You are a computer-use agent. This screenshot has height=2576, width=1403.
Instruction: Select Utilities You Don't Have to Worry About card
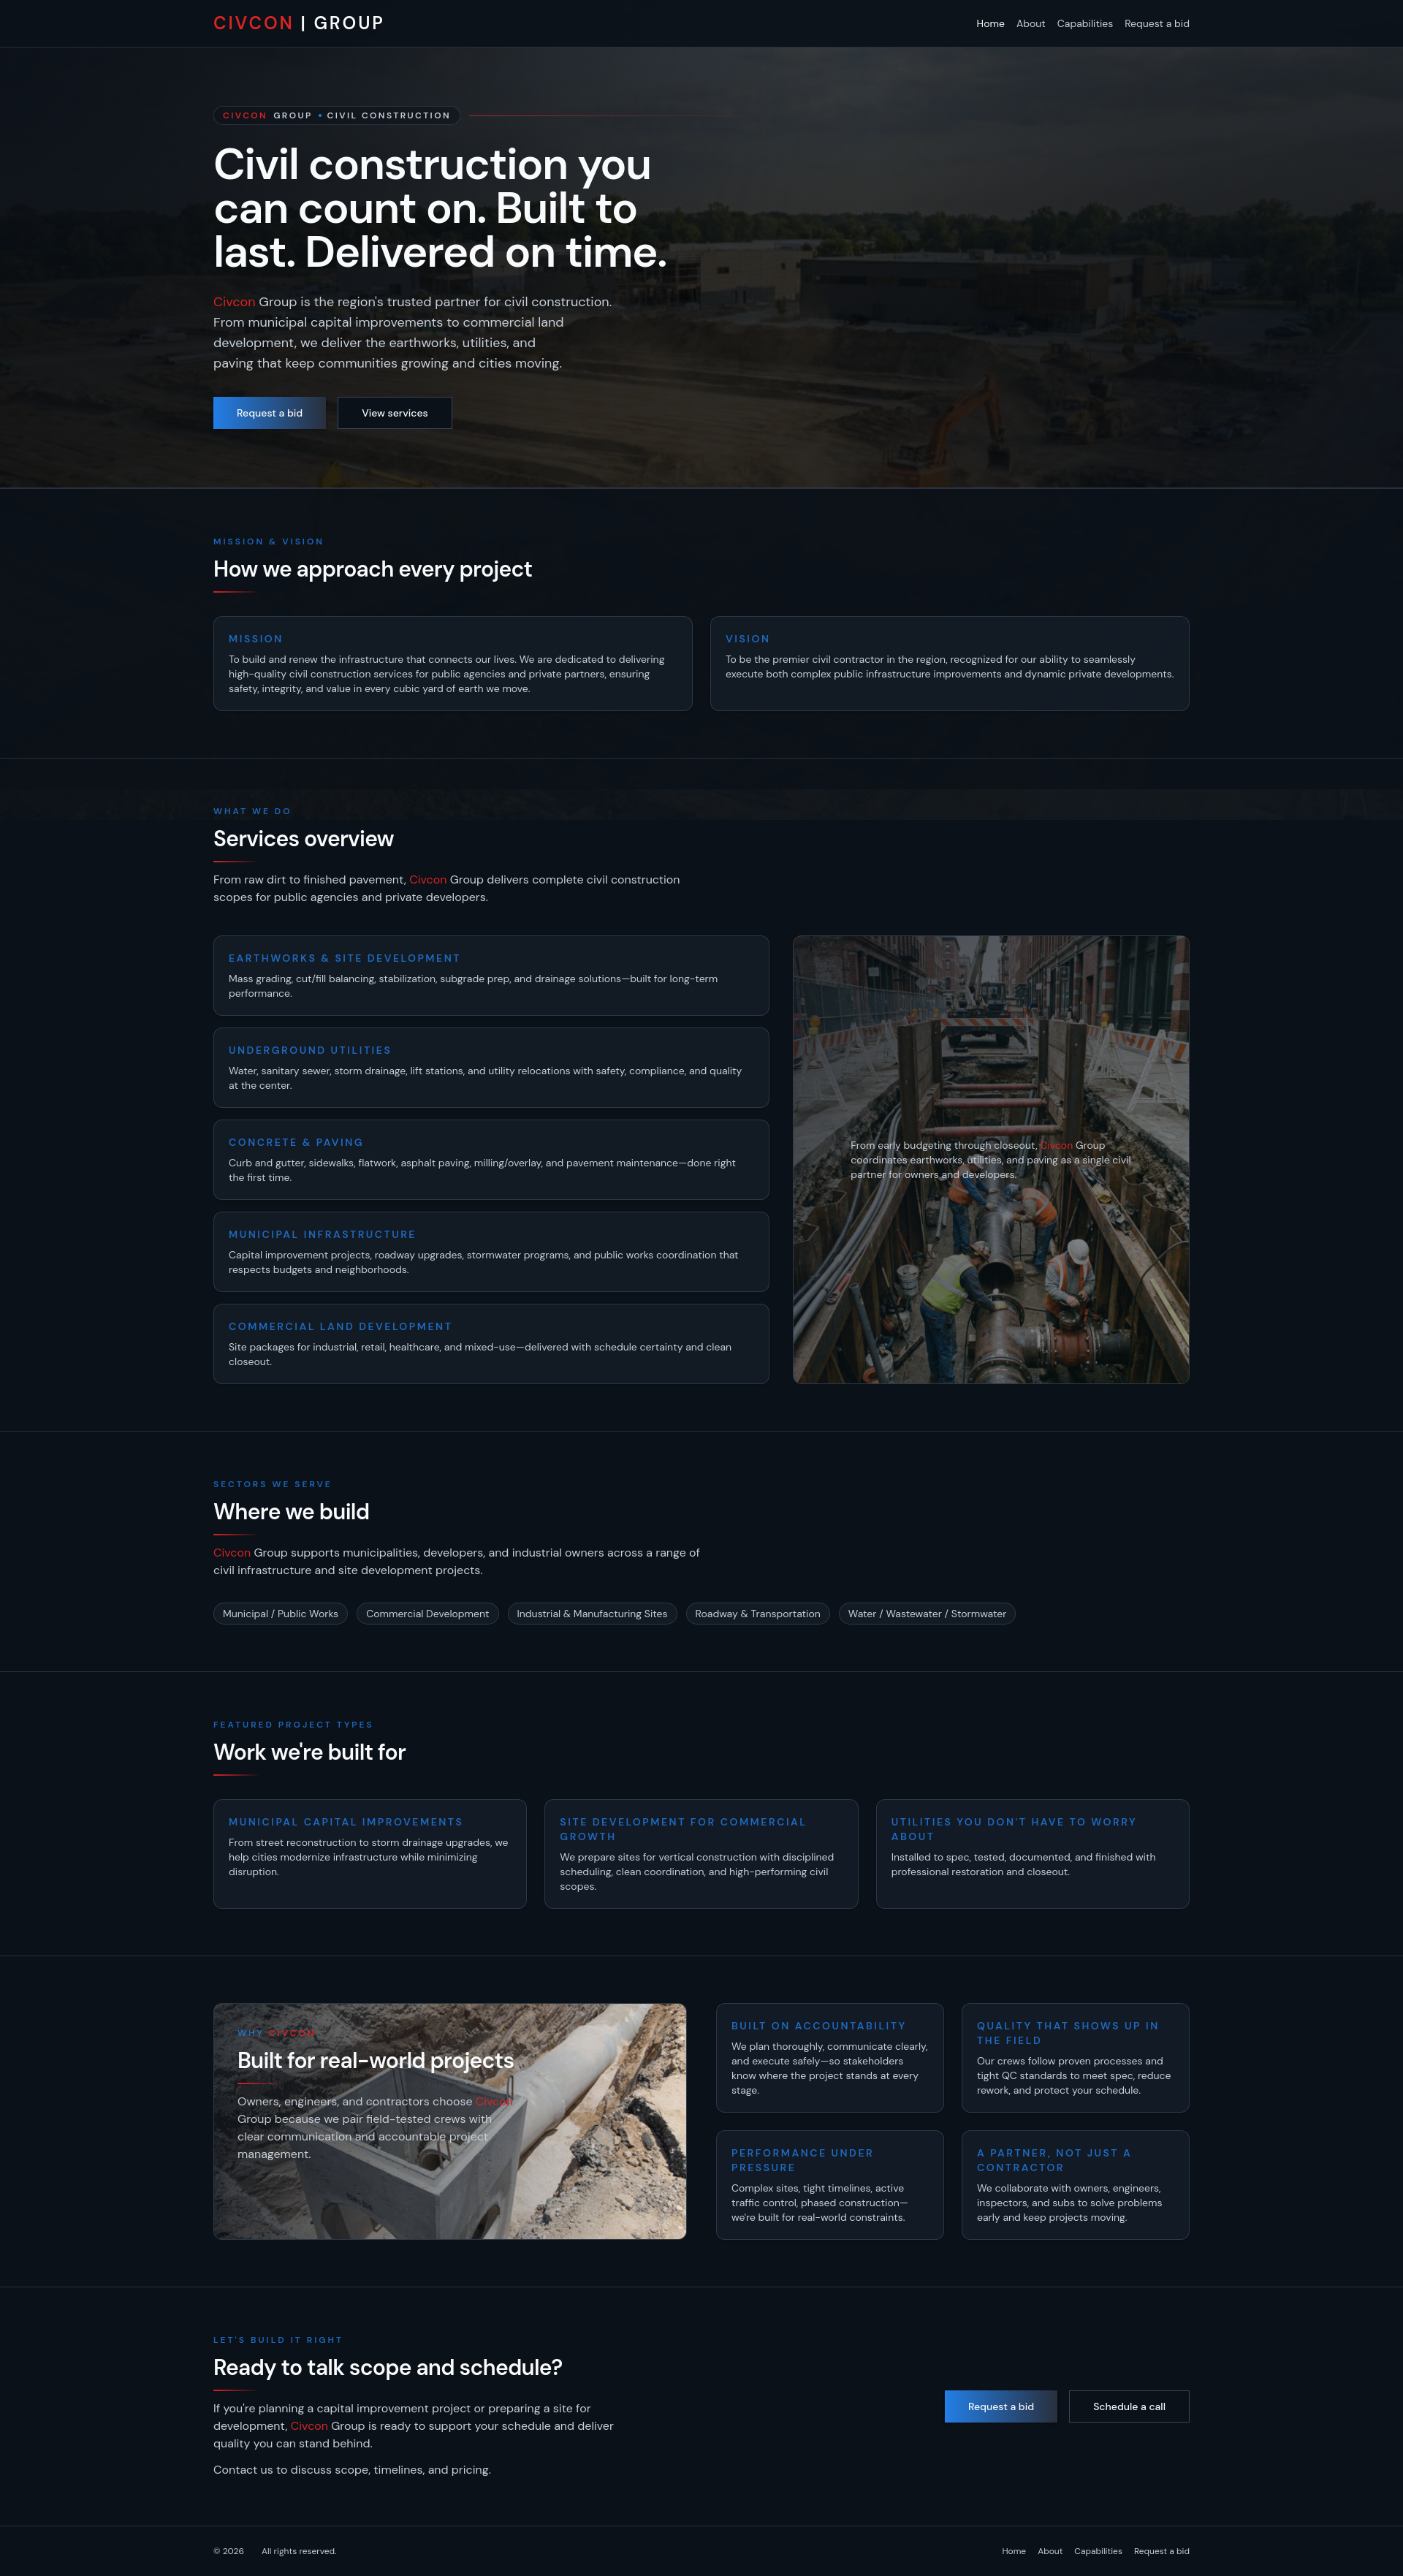(x=1032, y=1854)
